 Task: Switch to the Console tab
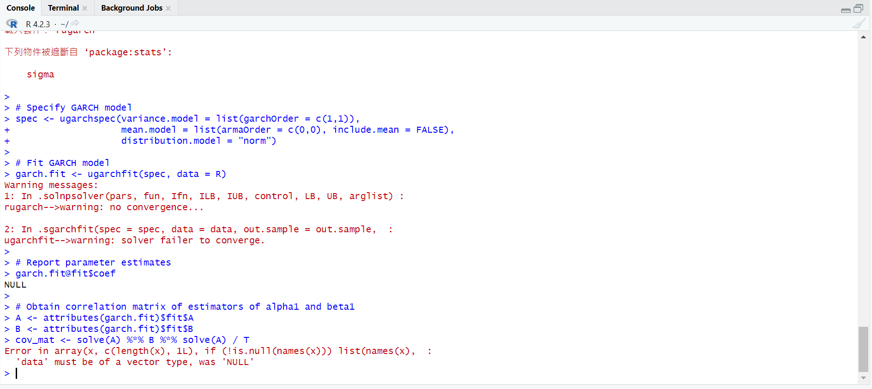[x=21, y=8]
